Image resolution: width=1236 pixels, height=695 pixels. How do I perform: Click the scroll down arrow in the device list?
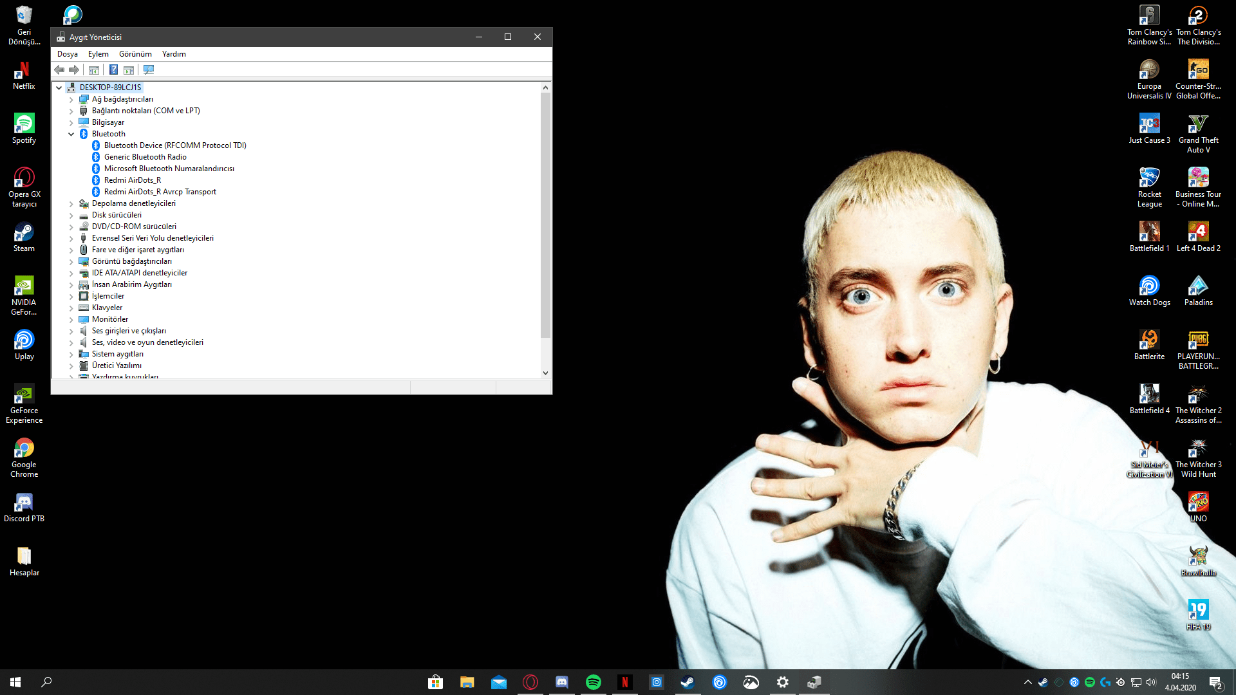[x=545, y=373]
